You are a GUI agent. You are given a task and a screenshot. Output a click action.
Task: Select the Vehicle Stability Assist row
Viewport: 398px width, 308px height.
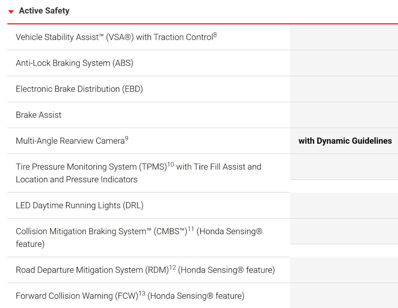tap(203, 37)
